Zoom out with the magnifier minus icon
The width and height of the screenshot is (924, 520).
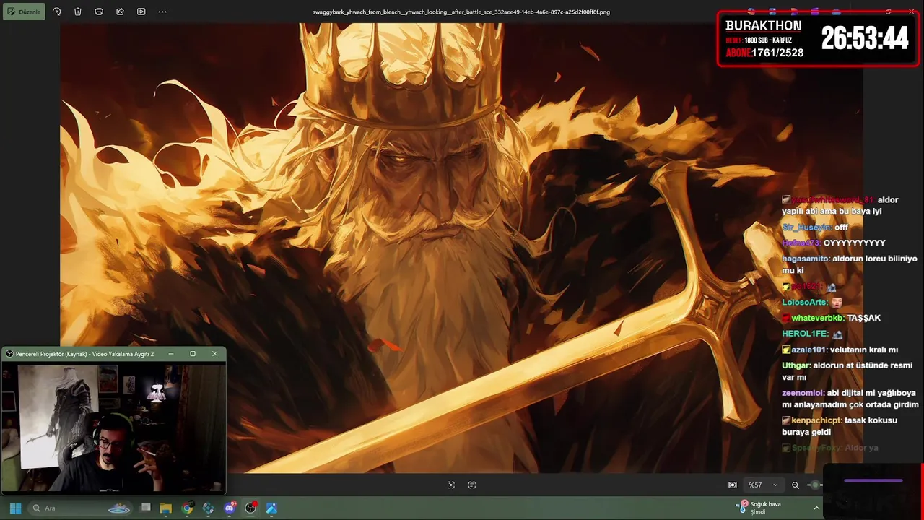pos(796,485)
